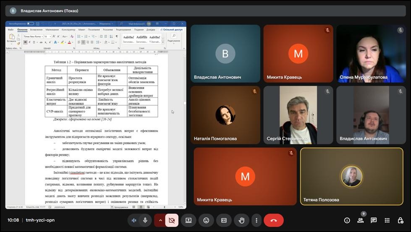411x232 pixels.
Task: Toggle the microphone on or off
Action: click(145, 220)
